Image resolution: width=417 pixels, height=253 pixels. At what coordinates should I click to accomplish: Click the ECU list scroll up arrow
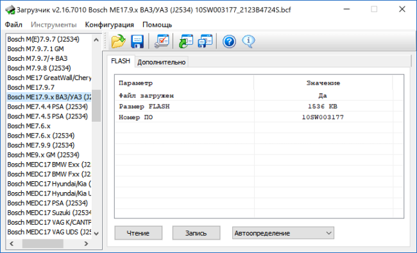tap(96, 40)
